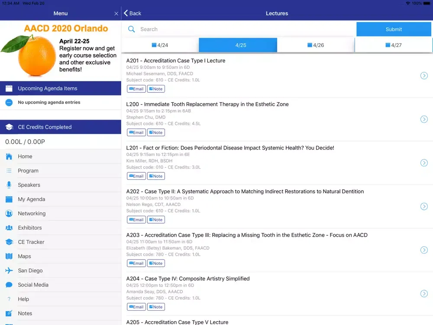Expand A201 Accreditation Case Type I details arrow
The width and height of the screenshot is (433, 325).
424,76
